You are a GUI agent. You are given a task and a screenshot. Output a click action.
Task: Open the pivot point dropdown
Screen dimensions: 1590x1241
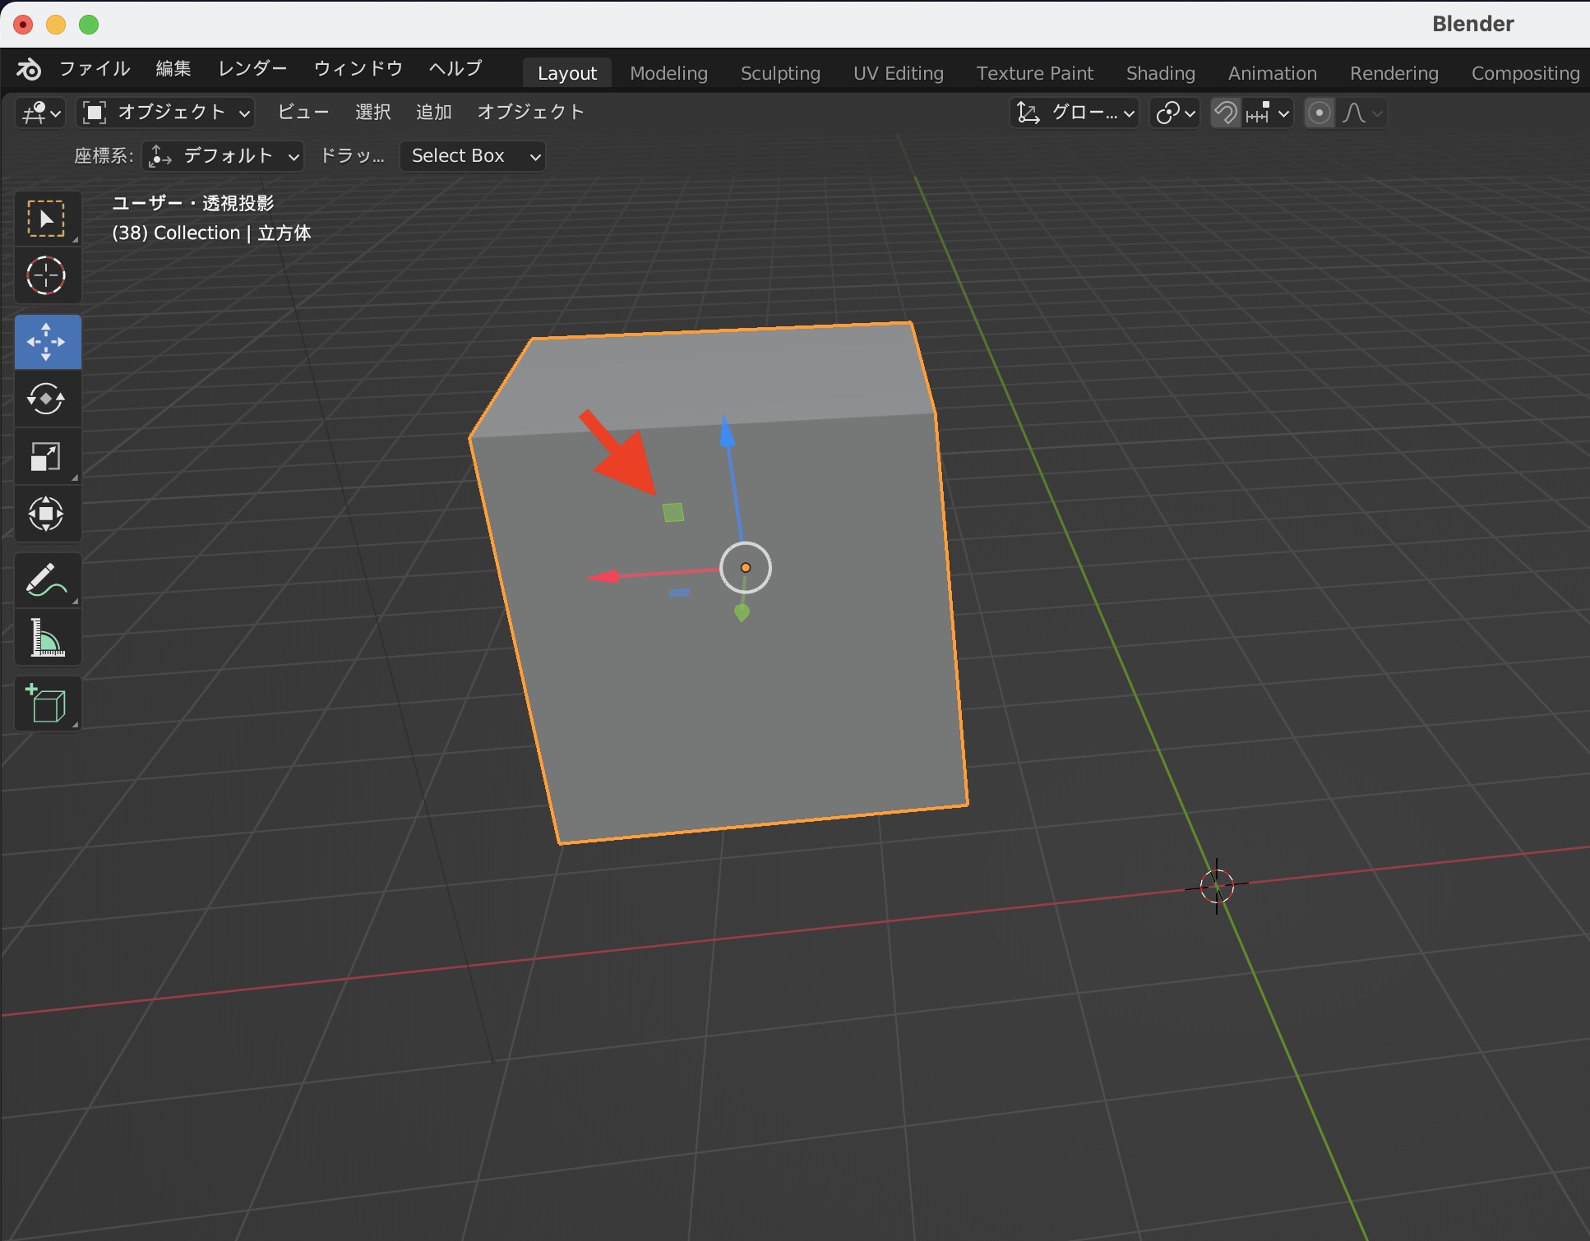(1174, 113)
